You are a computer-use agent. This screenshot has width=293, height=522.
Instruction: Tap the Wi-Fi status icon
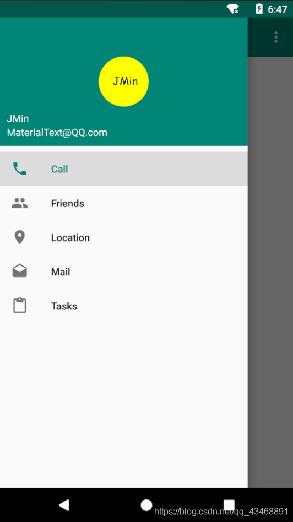233,9
